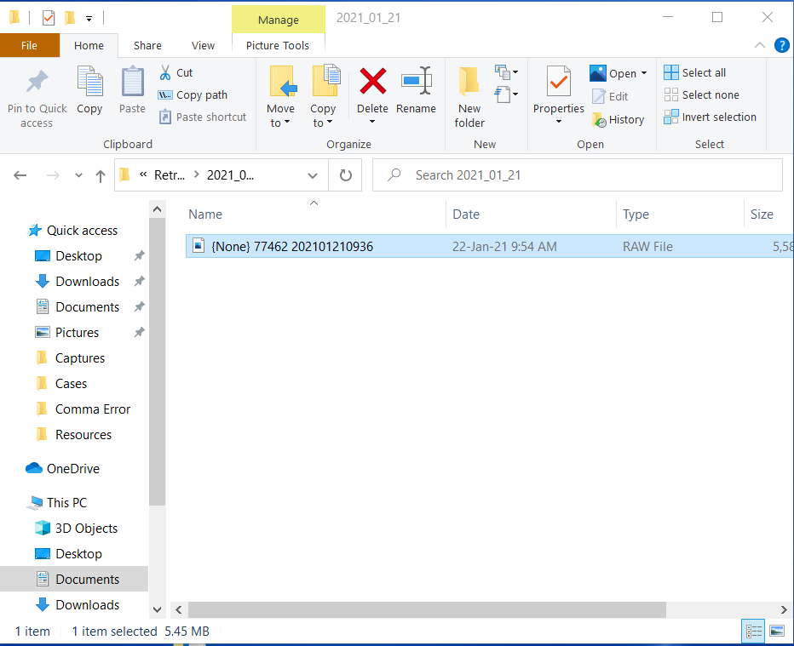Click the Manage contextual tab

click(278, 20)
